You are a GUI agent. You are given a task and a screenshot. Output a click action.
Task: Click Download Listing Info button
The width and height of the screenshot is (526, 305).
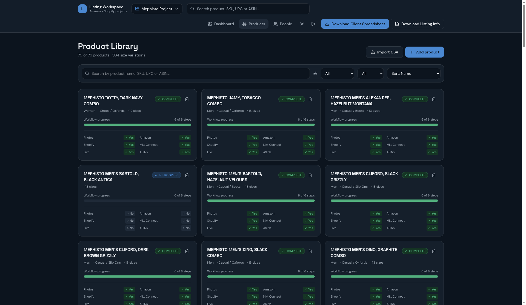418,24
